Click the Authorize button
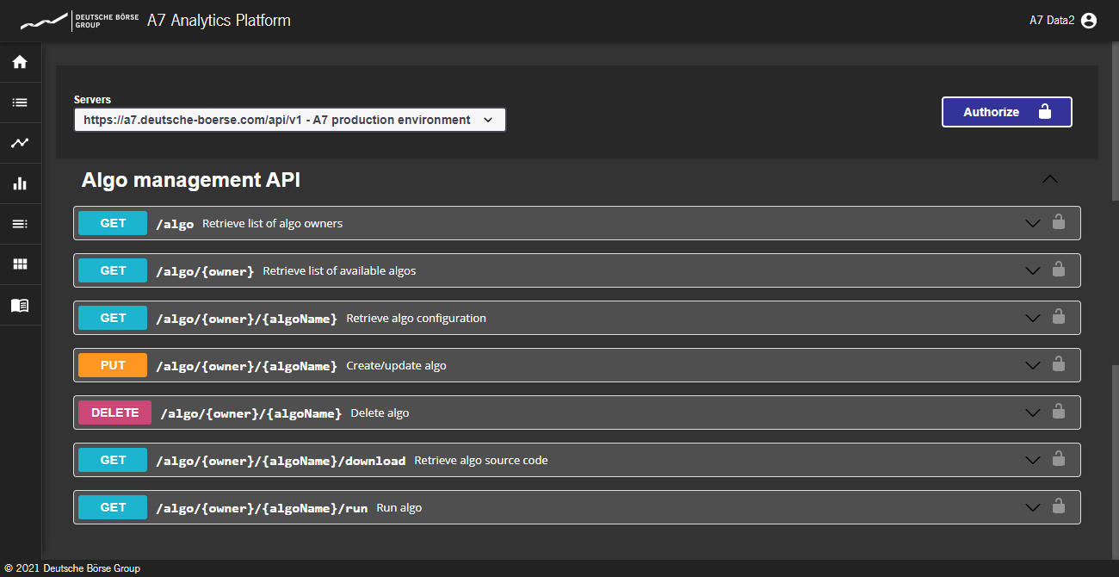Screen dimensions: 1119x577 [1006, 112]
